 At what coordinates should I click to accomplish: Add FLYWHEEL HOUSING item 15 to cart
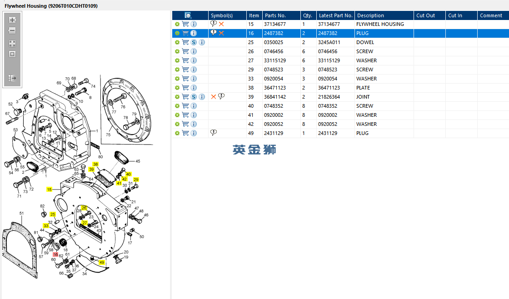[x=185, y=24]
